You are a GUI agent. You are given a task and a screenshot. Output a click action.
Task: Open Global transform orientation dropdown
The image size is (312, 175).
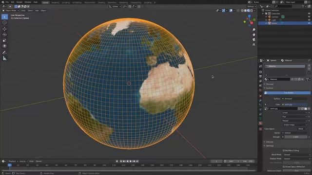(115, 6)
